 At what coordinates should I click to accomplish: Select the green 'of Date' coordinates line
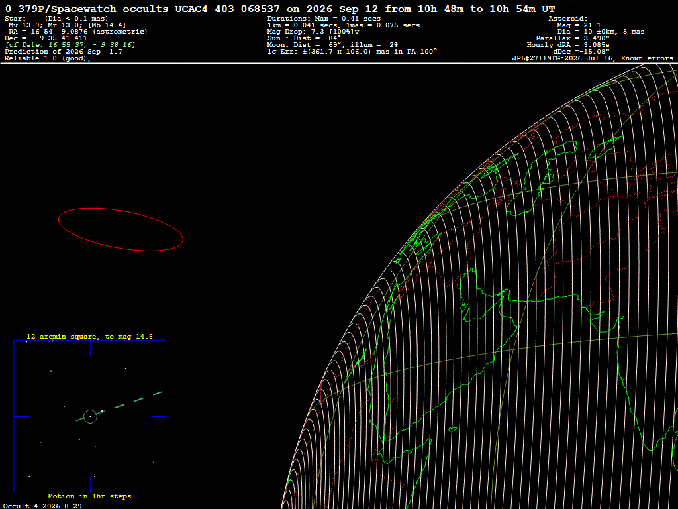pyautogui.click(x=70, y=45)
